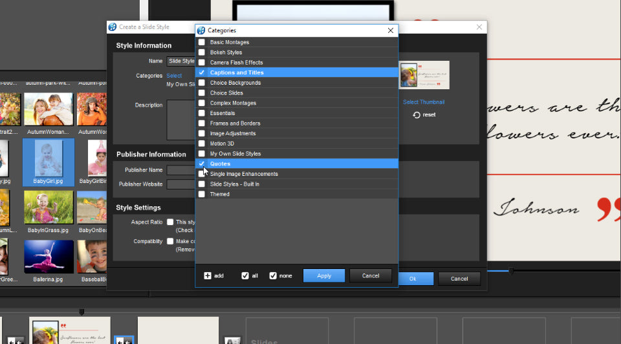Enable the Themed category checkbox
Image resolution: width=621 pixels, height=344 pixels.
[x=202, y=194]
